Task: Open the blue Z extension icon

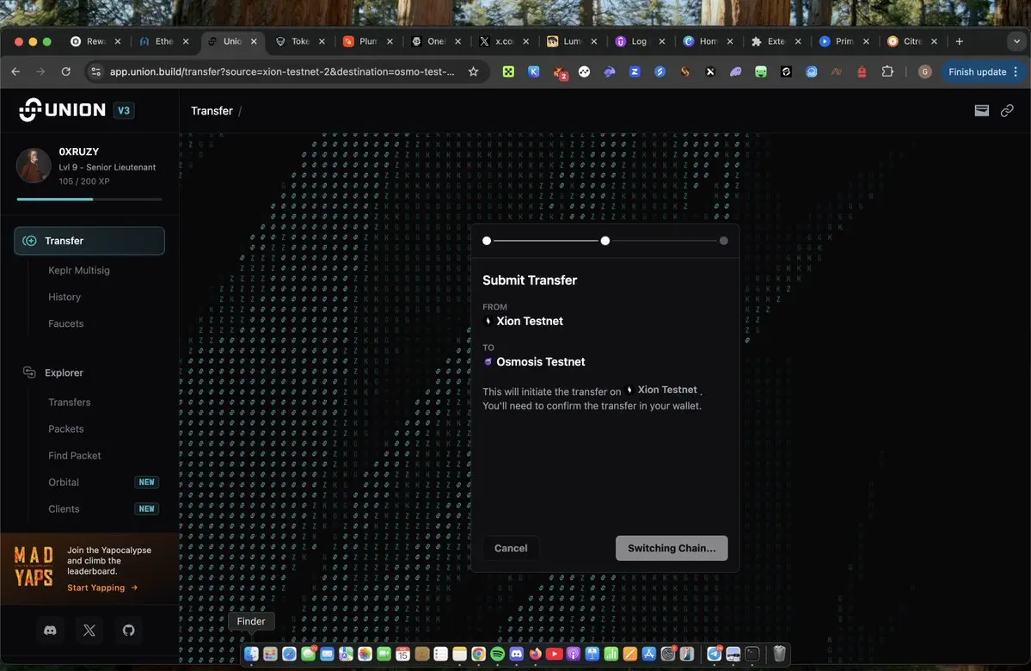Action: click(x=635, y=71)
